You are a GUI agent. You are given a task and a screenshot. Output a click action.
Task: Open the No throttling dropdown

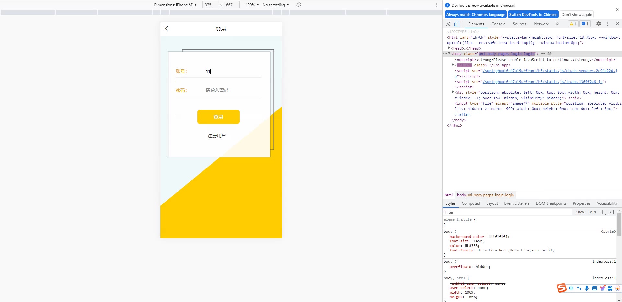(x=276, y=5)
